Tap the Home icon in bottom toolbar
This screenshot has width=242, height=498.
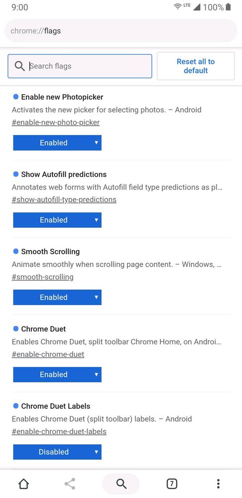click(23, 484)
